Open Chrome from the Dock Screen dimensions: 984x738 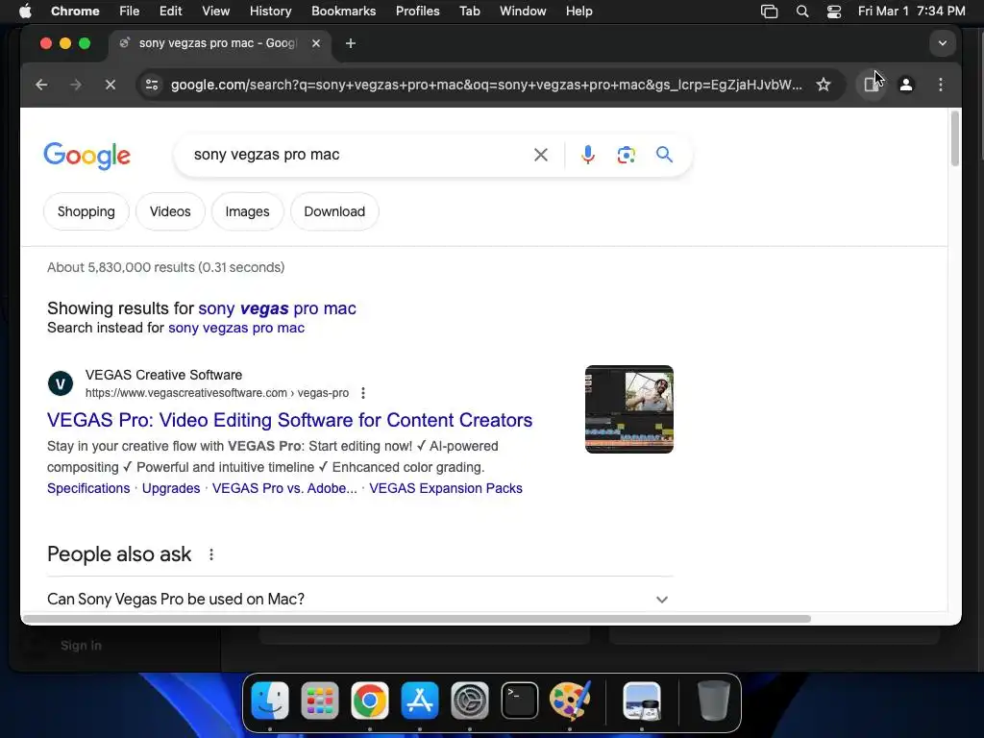(x=370, y=701)
